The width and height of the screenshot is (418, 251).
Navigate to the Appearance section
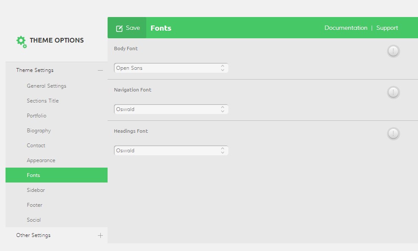coord(41,160)
